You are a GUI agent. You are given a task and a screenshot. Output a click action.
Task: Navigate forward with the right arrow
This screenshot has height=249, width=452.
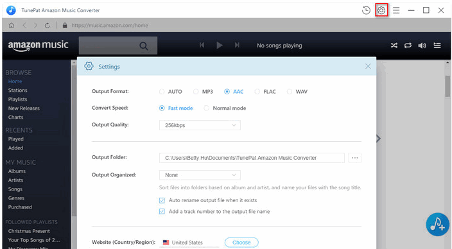point(35,26)
